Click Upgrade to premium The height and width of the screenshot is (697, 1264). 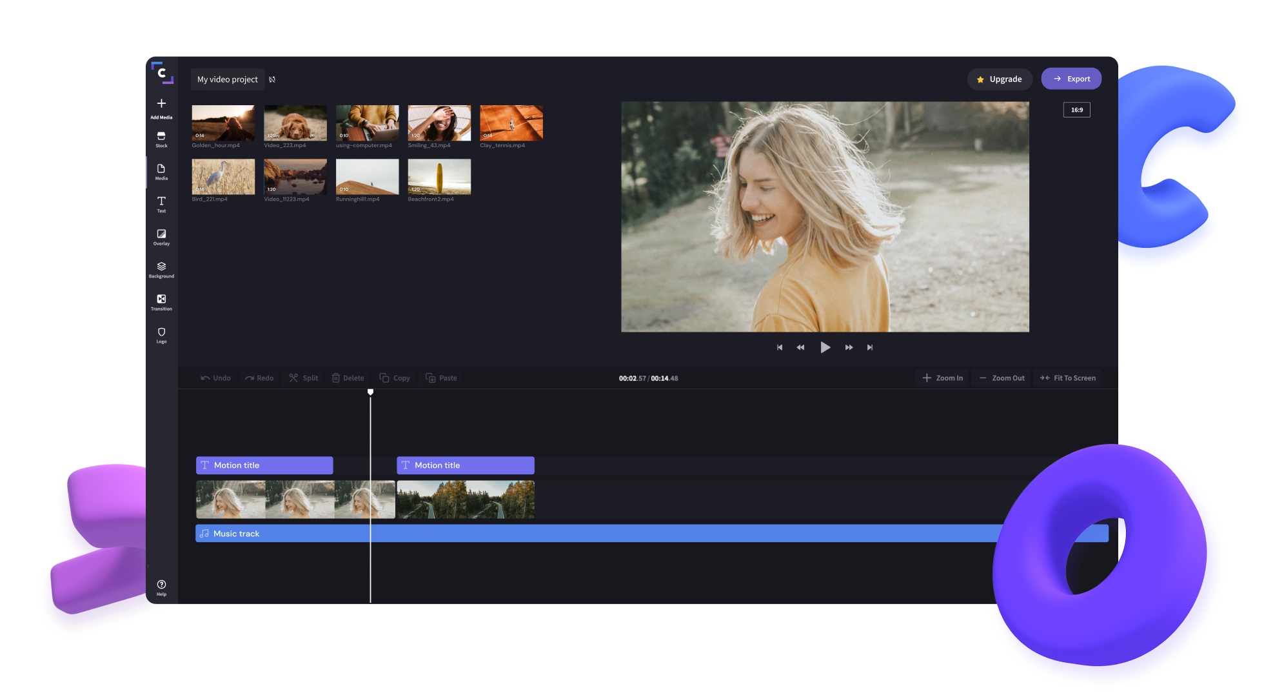(999, 78)
